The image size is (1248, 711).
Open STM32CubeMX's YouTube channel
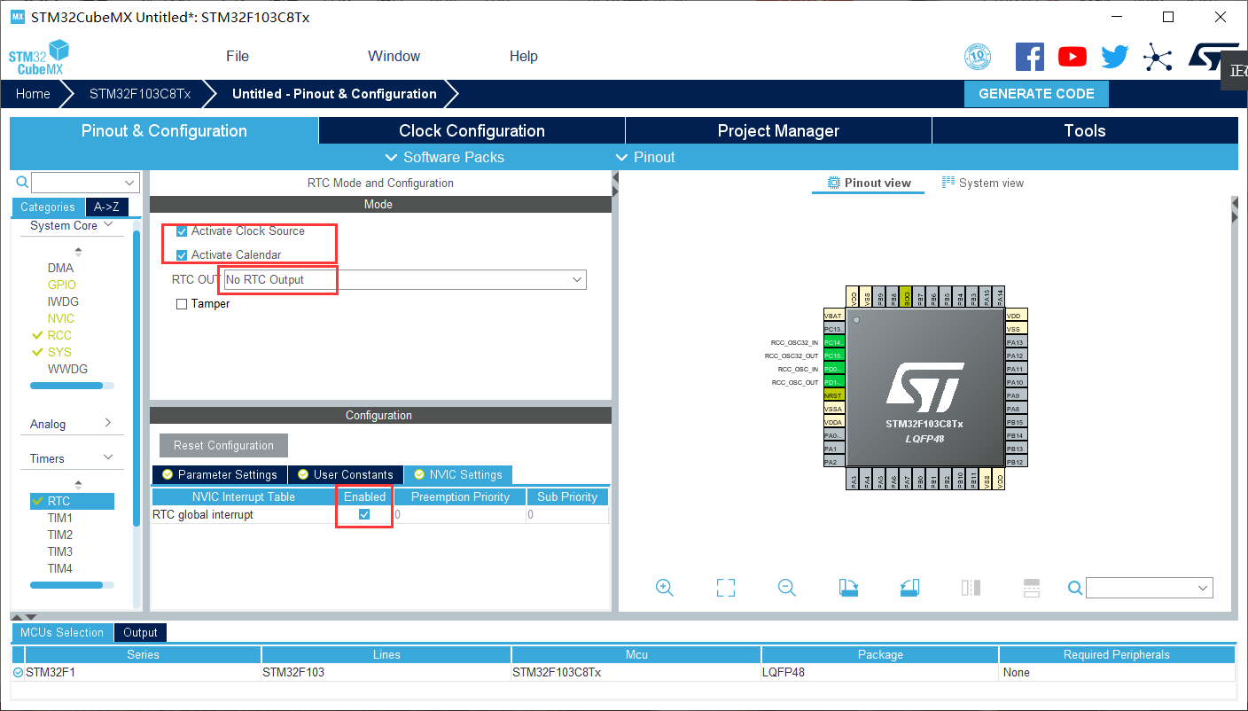pos(1072,56)
